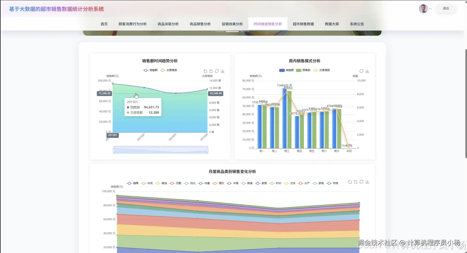Viewport: 467px width, 253px height.
Task: Open 超市销售数据 tab
Action: [x=303, y=24]
